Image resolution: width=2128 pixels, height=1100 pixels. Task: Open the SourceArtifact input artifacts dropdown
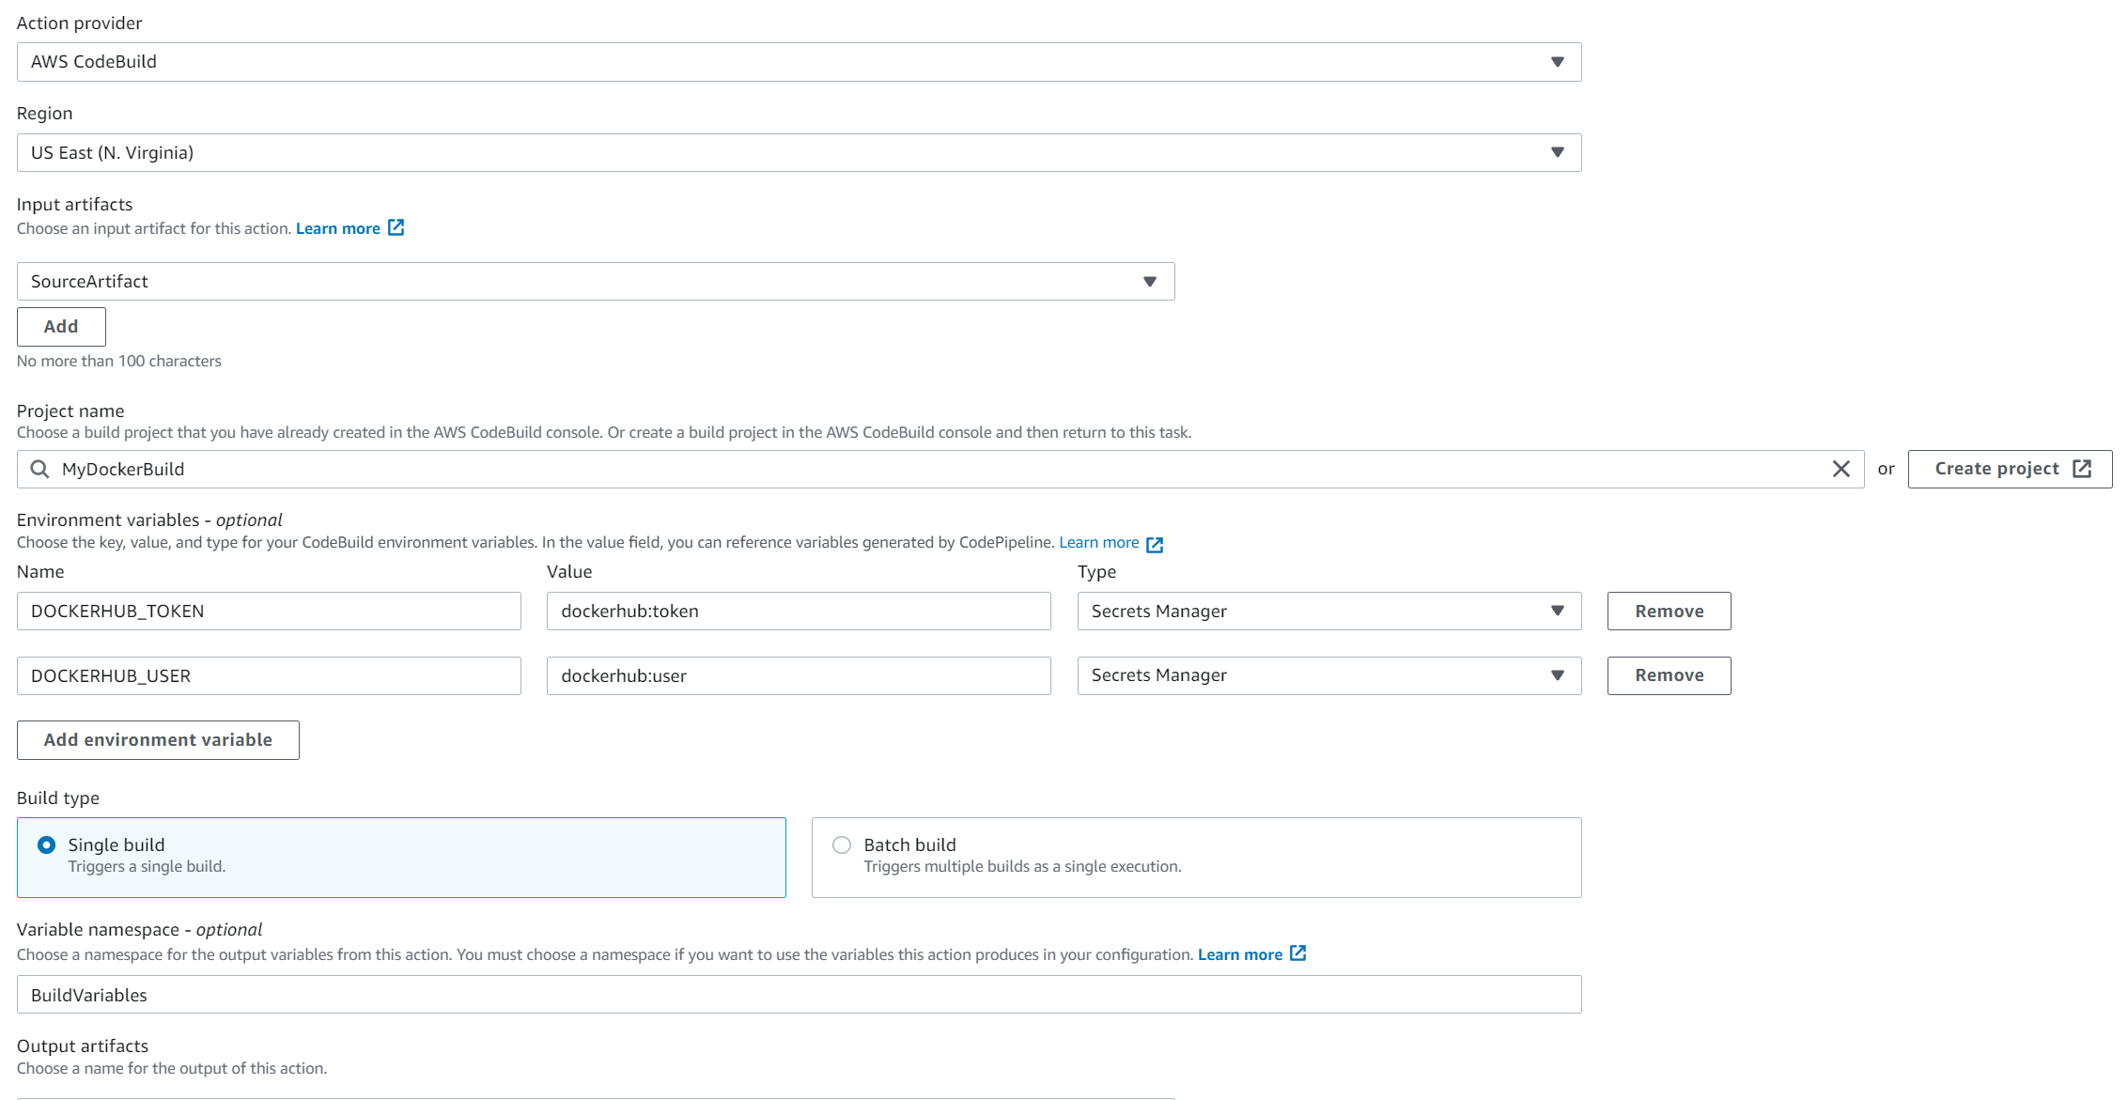click(1150, 281)
